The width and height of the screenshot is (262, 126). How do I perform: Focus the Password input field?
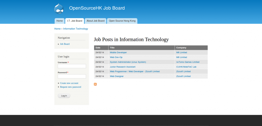[72, 76]
